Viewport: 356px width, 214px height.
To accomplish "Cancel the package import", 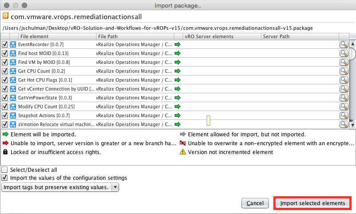I will point(255,203).
